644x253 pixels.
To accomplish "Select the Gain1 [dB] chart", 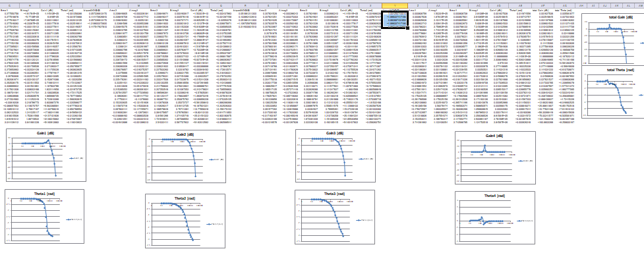I will point(45,155).
